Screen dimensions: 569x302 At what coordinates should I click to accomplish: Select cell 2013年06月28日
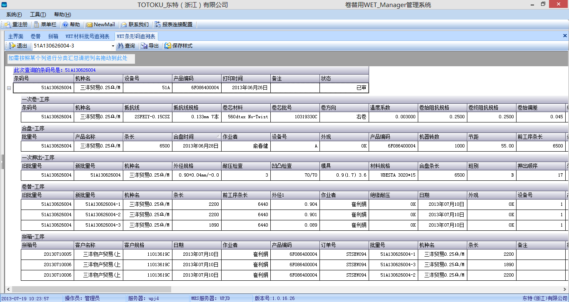[197, 146]
